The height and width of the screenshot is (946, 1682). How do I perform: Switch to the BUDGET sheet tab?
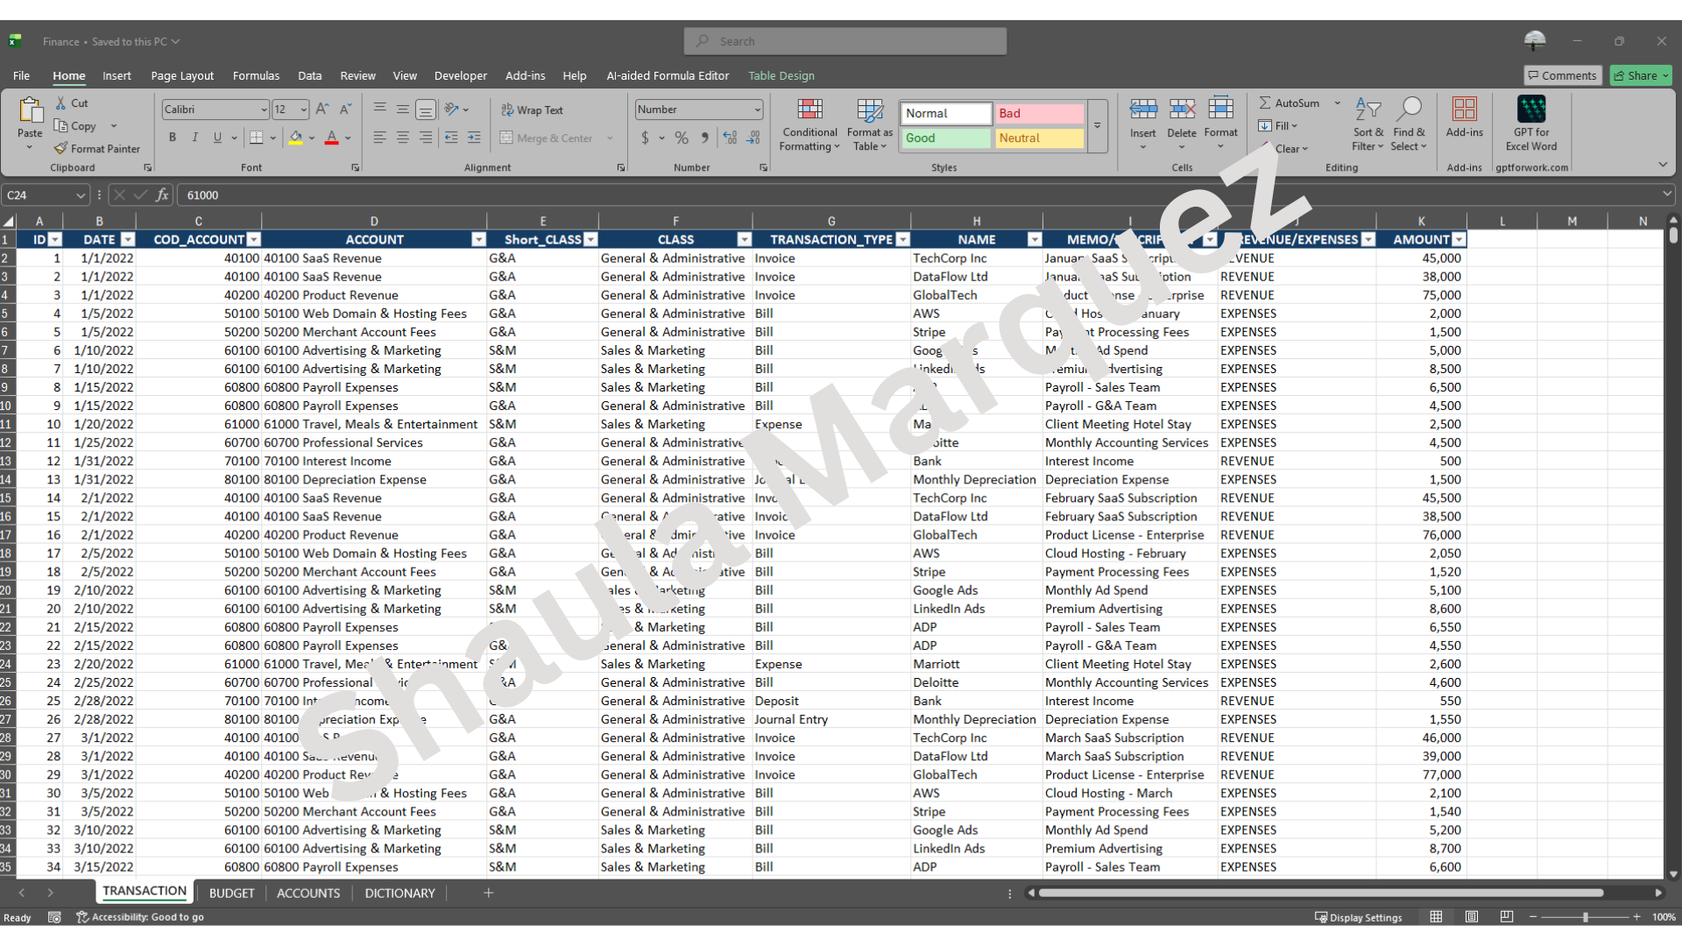[231, 893]
